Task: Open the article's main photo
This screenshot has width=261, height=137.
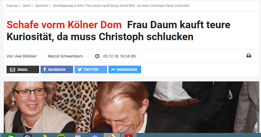Action: pos(132,107)
